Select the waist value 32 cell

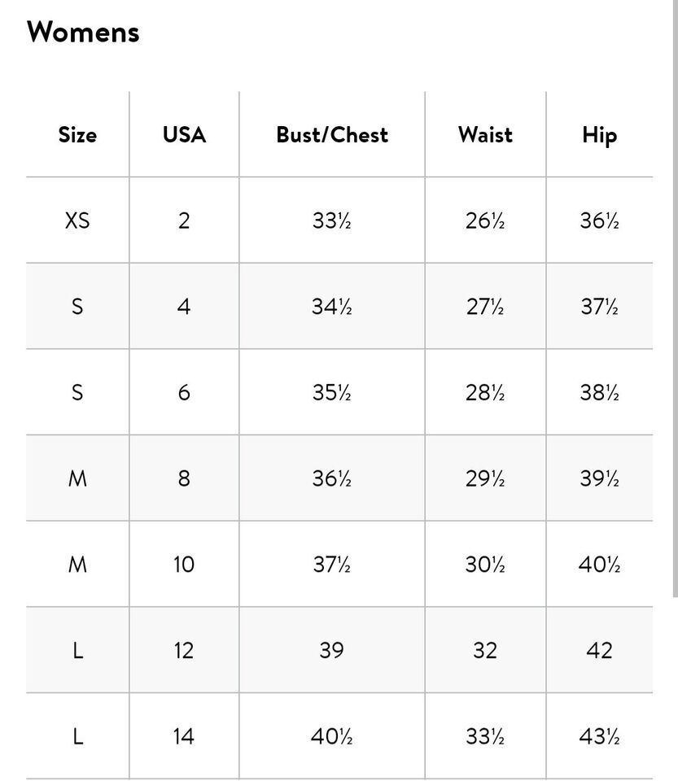(486, 651)
